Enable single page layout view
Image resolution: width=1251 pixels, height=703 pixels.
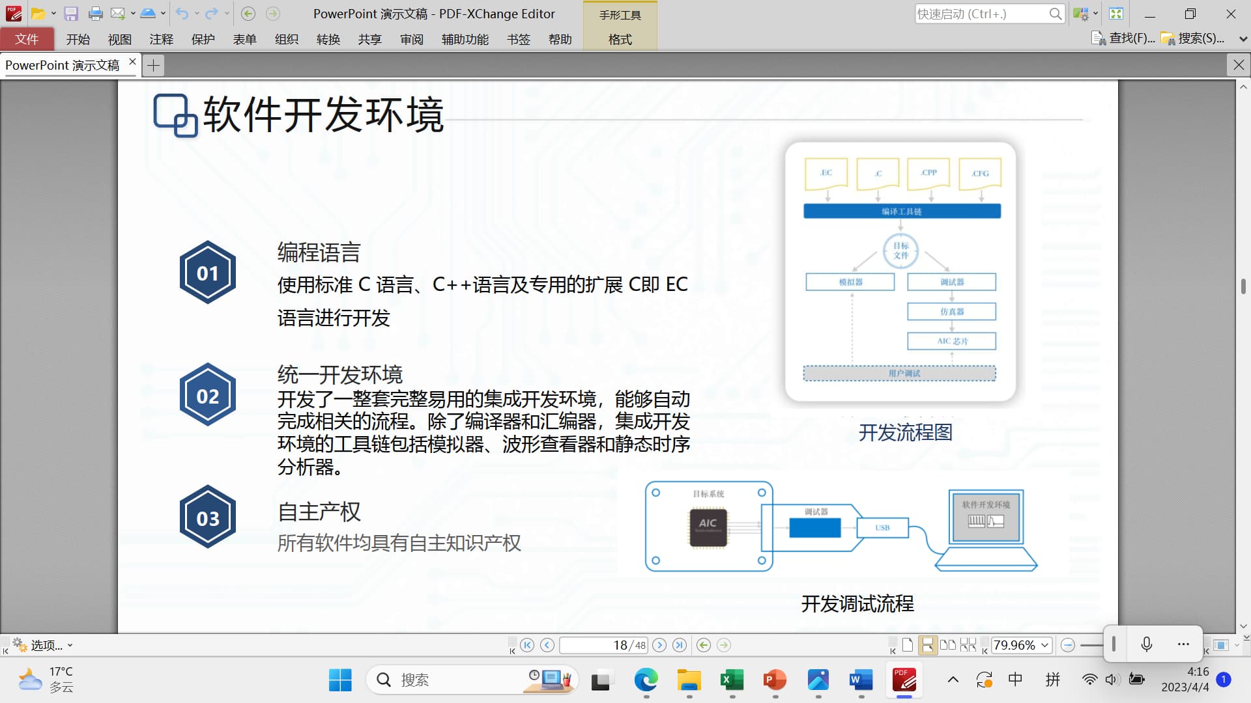tap(908, 645)
